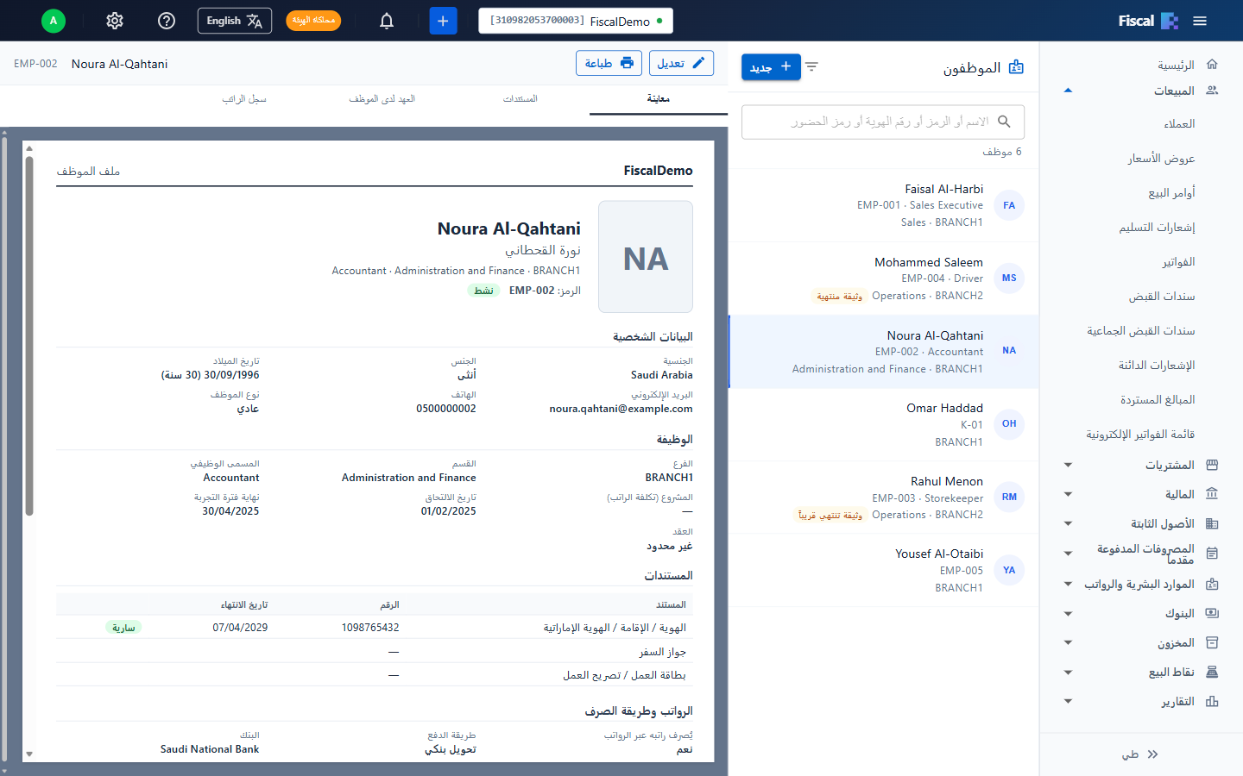This screenshot has height=776, width=1243.
Task: Expand the المشتريات purchases menu
Action: click(1068, 465)
